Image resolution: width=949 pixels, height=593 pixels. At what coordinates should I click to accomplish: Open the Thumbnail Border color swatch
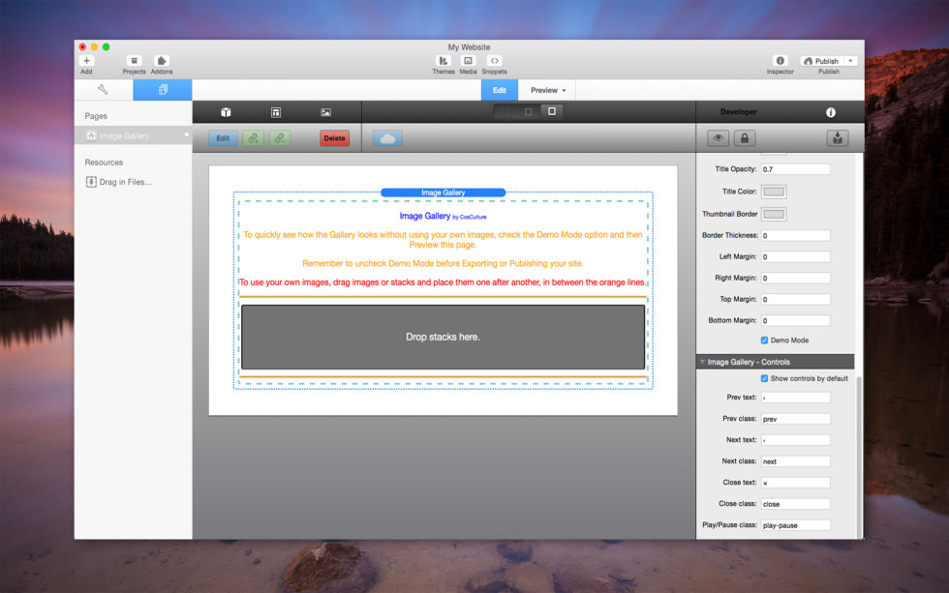774,214
